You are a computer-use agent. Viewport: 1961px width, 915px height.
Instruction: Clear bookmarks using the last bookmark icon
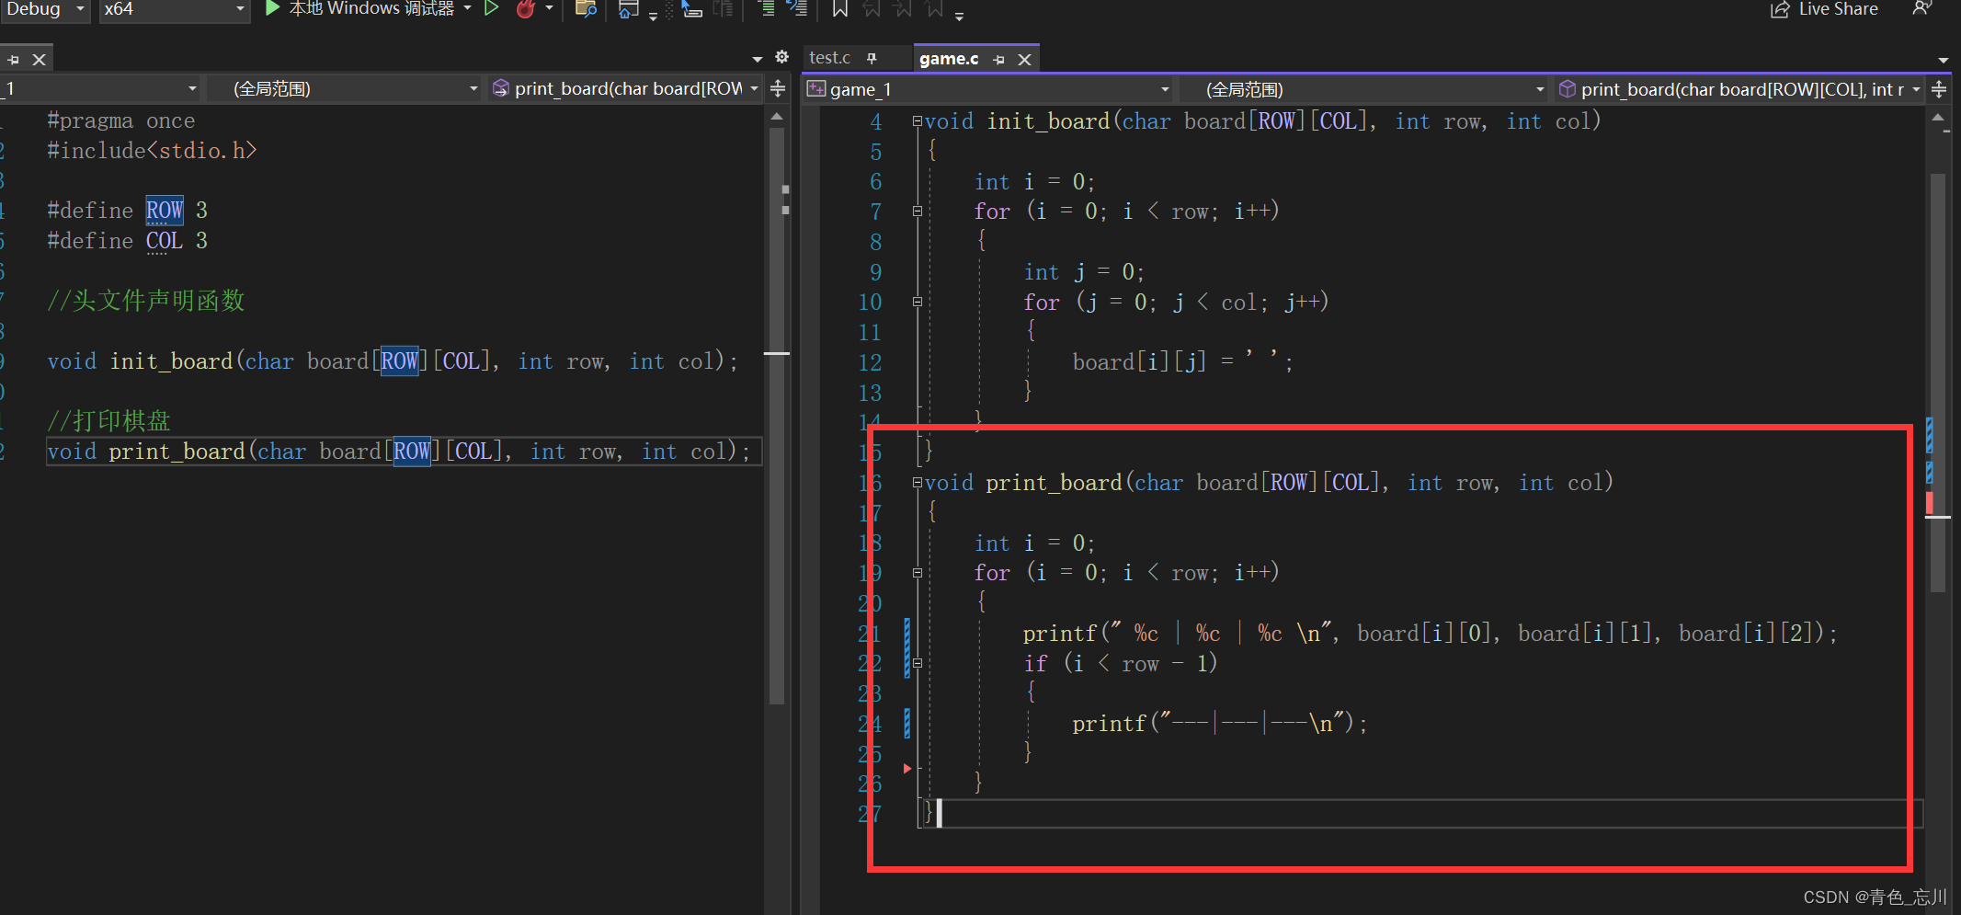[x=934, y=9]
